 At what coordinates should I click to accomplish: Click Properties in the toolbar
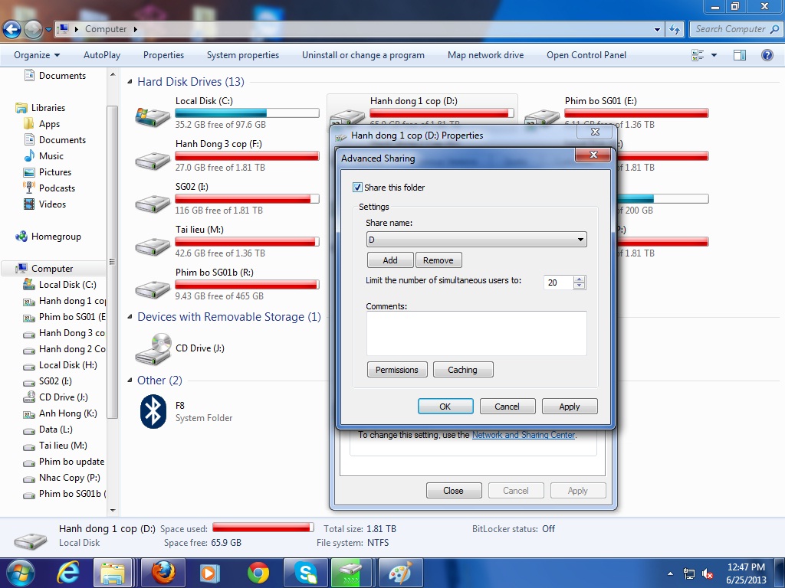[164, 55]
